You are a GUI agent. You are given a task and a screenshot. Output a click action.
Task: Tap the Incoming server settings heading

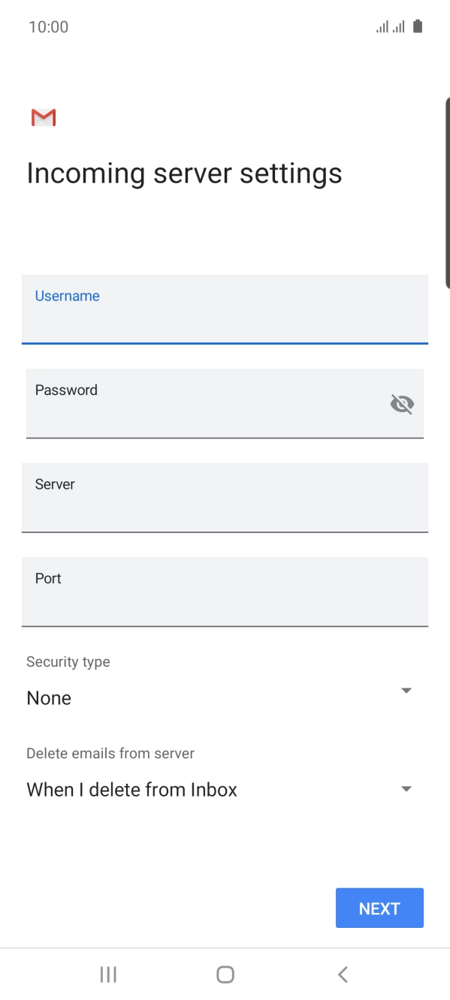point(184,173)
